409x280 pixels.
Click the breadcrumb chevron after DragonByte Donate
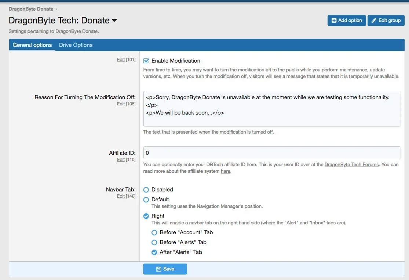click(x=56, y=9)
